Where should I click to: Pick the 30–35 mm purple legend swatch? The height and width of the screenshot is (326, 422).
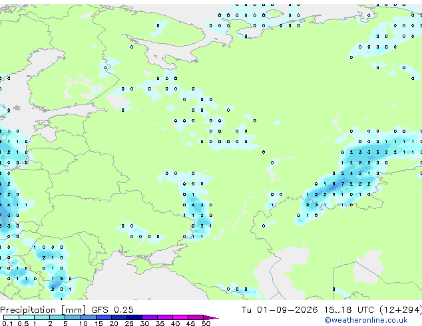click(150, 317)
